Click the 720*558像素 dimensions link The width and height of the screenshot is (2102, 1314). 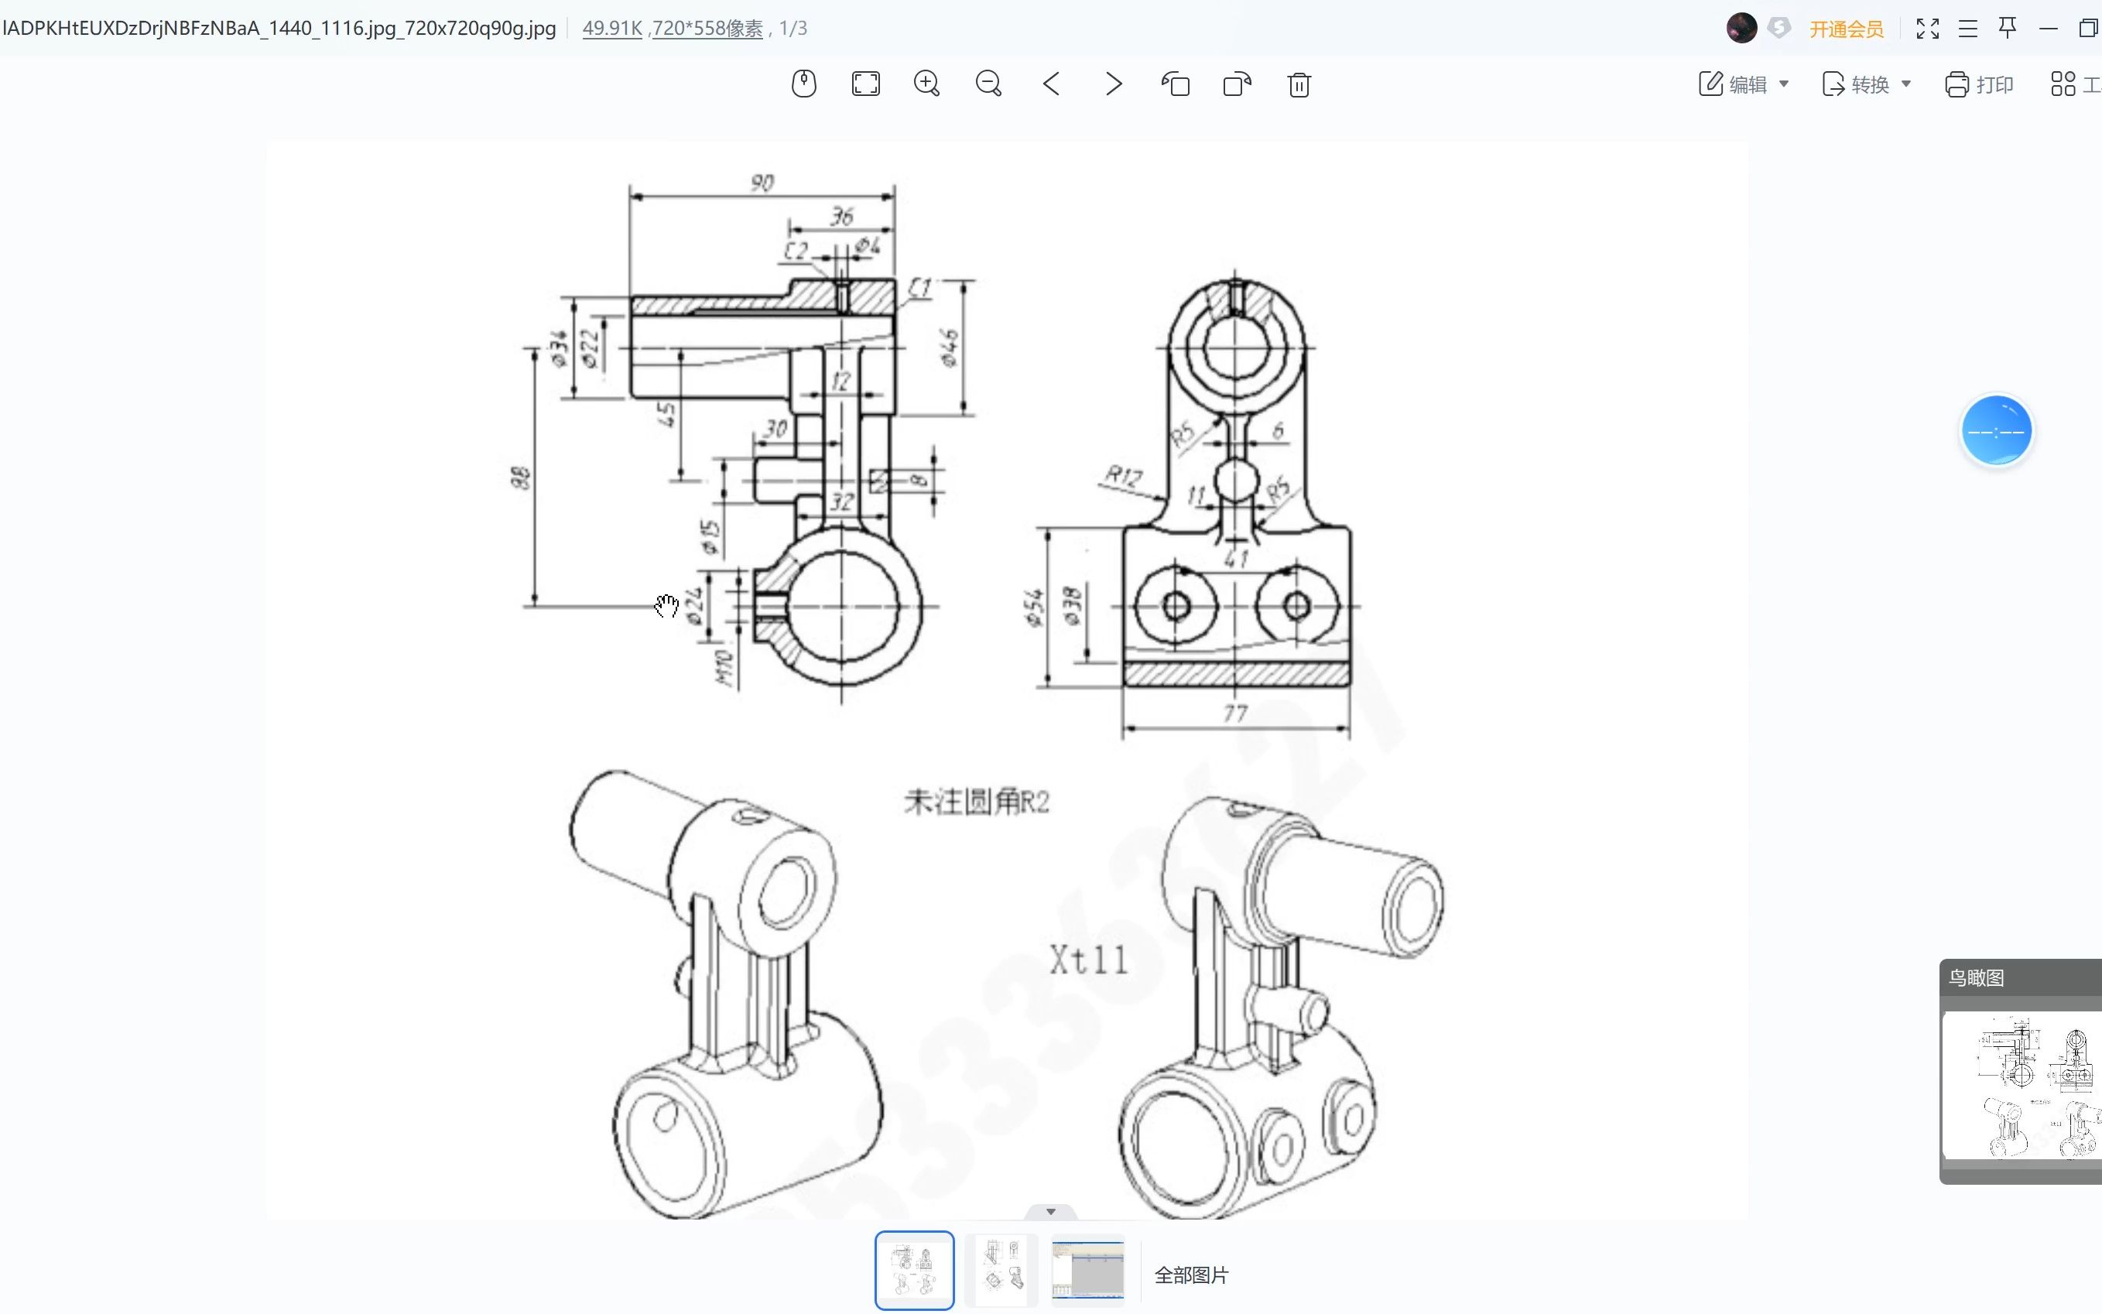pyautogui.click(x=707, y=28)
